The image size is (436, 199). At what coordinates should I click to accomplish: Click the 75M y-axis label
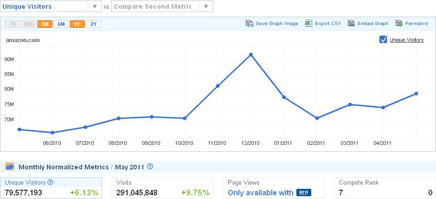[x=9, y=105]
